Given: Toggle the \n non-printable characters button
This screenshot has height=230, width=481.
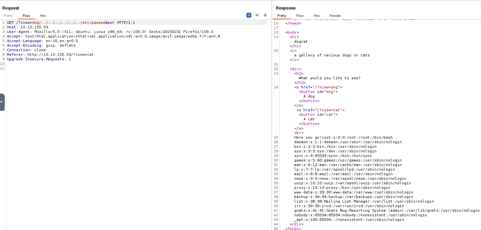Looking at the screenshot, I should [x=257, y=15].
